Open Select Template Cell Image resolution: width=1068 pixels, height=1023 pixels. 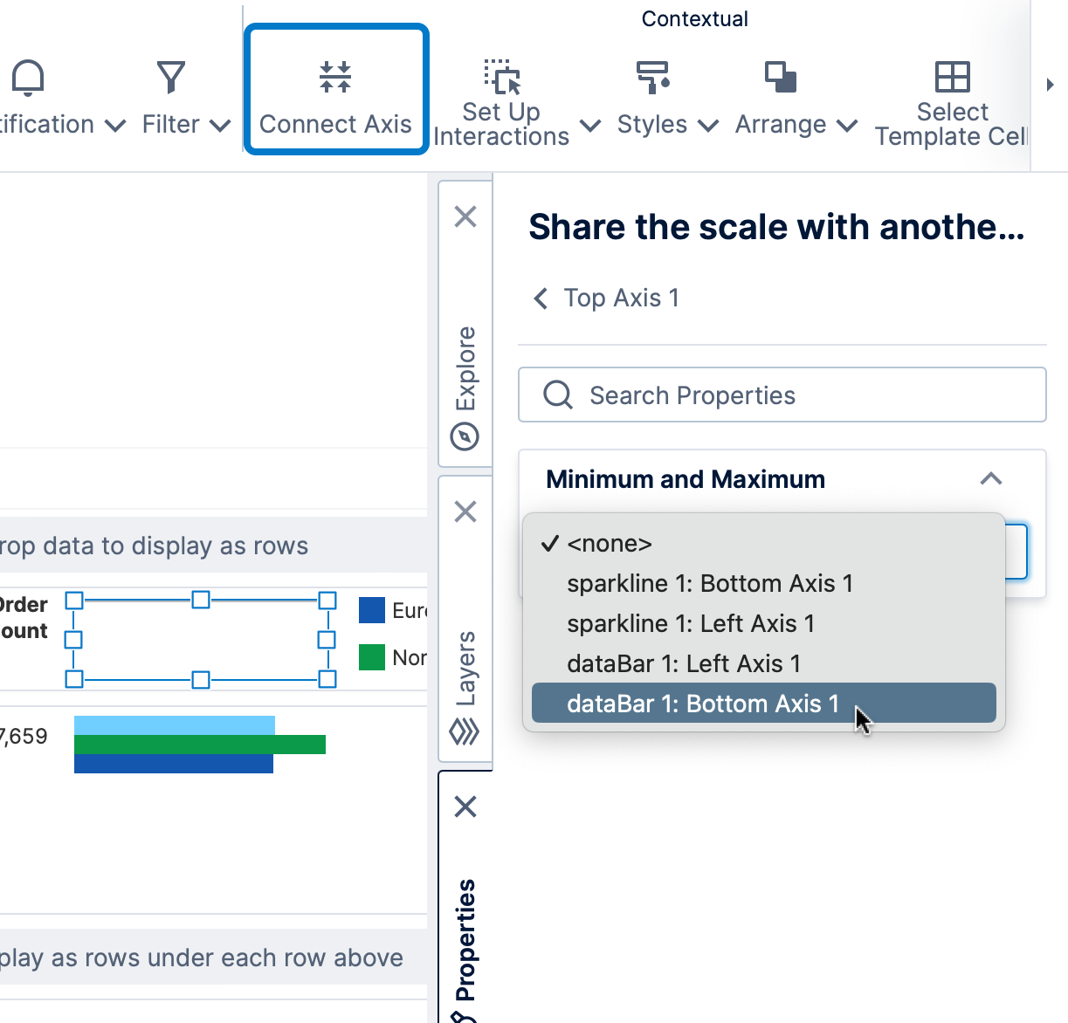[x=951, y=79]
